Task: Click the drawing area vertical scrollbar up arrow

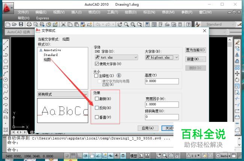Action: 230,40
